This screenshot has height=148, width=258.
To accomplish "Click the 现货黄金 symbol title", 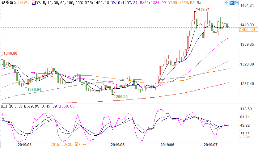I will pyautogui.click(x=9, y=3).
